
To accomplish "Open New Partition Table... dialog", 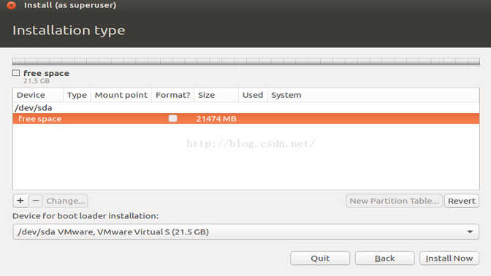I will click(395, 201).
